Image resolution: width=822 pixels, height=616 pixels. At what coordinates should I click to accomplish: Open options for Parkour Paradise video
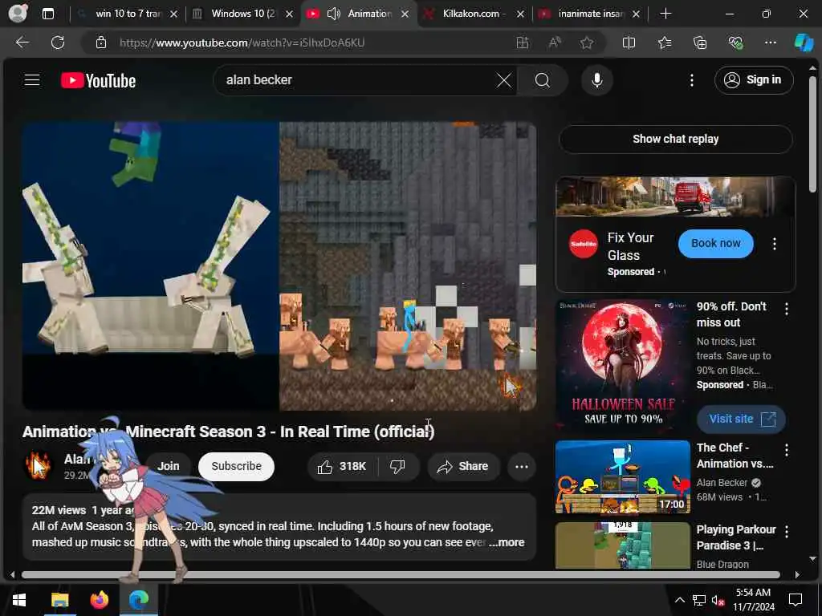(x=787, y=532)
